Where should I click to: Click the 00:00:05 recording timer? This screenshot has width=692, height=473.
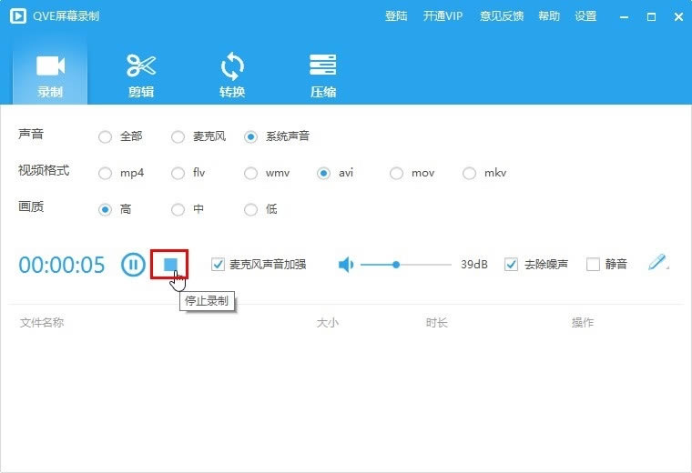click(62, 265)
